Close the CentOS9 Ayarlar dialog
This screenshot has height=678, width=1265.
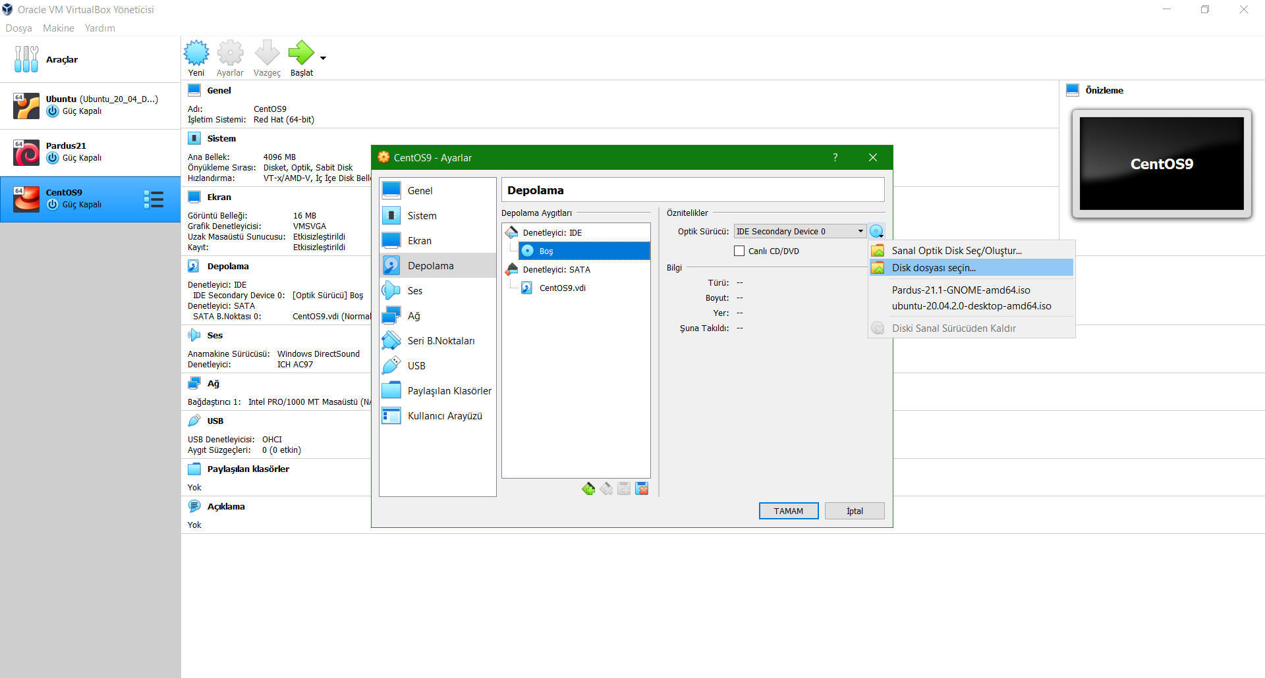(x=873, y=157)
